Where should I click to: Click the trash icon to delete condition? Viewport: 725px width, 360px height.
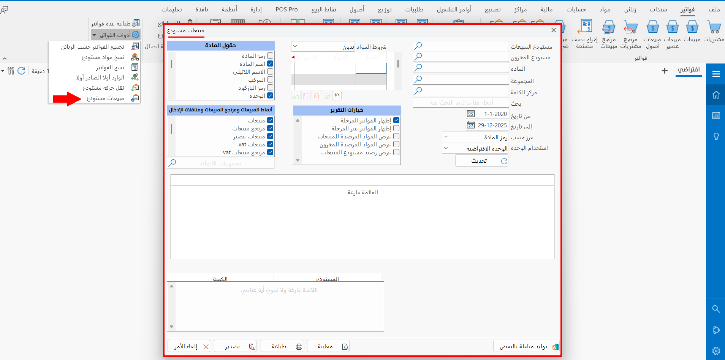click(317, 96)
